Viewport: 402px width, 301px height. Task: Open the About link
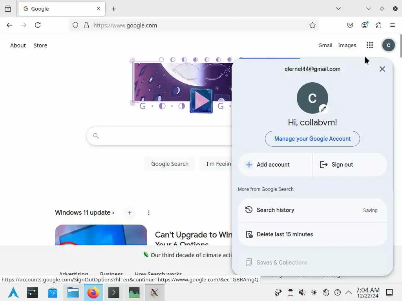click(x=18, y=45)
